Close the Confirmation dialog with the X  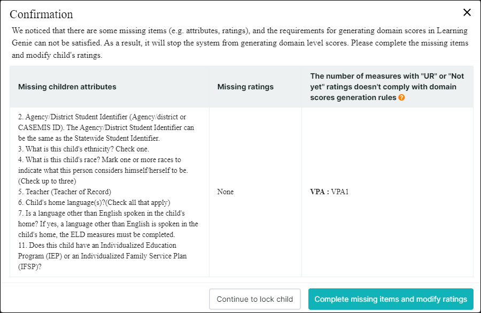467,12
